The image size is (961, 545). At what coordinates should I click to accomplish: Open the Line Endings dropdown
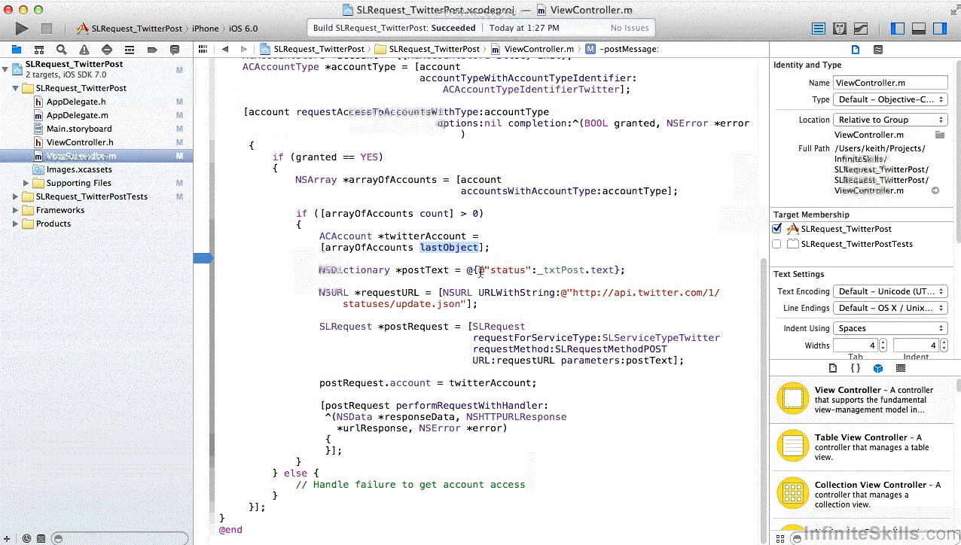pyautogui.click(x=890, y=308)
